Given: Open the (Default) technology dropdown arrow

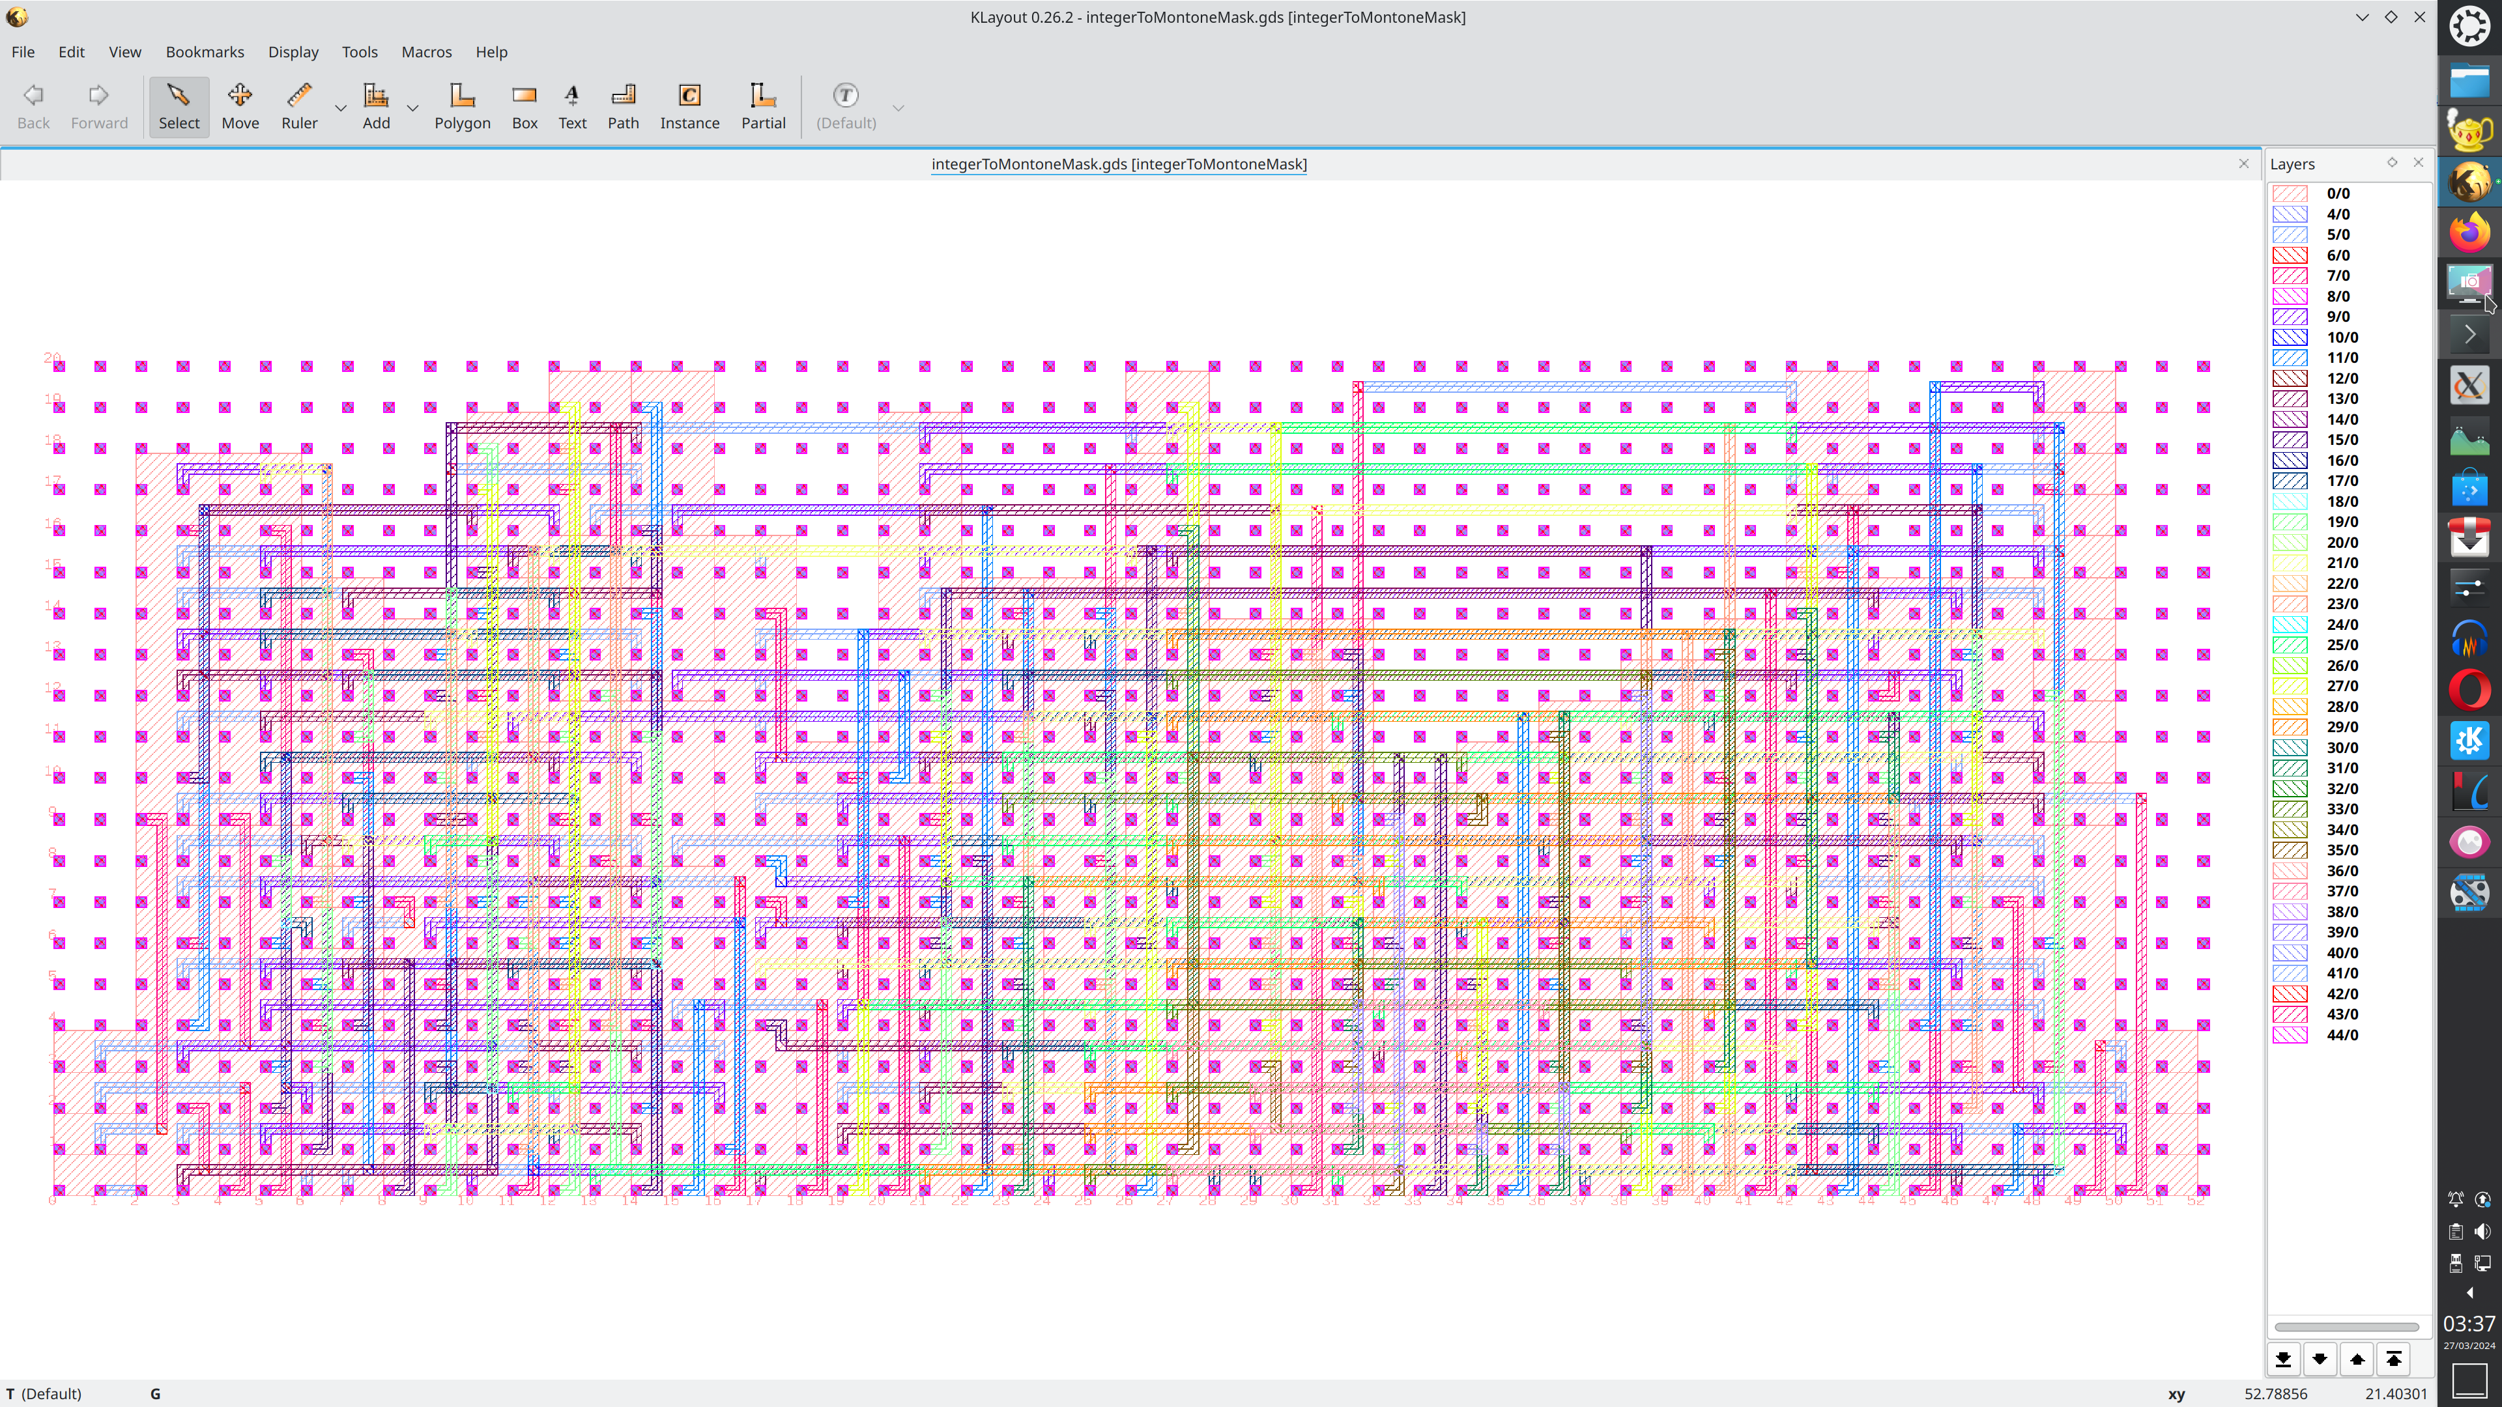Looking at the screenshot, I should coord(899,107).
